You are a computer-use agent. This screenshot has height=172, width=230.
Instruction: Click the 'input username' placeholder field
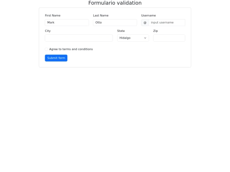tap(167, 23)
